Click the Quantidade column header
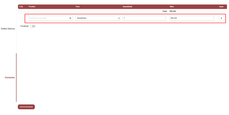The height and width of the screenshot is (115, 229). coord(127,7)
